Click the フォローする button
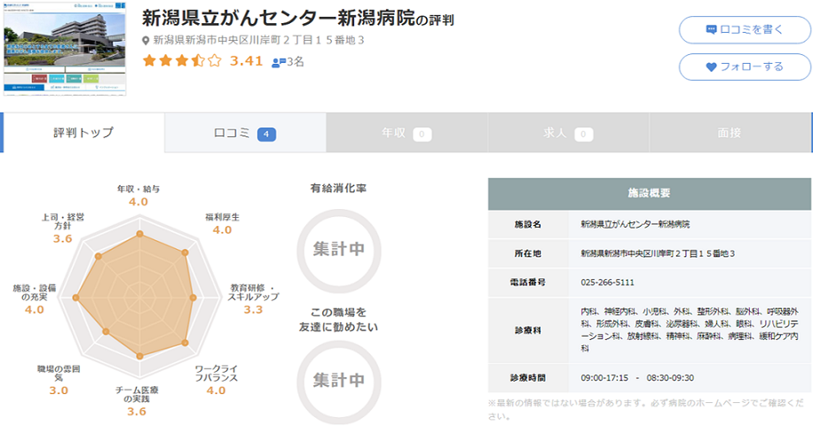Viewport: 813px width, 426px height. point(745,66)
